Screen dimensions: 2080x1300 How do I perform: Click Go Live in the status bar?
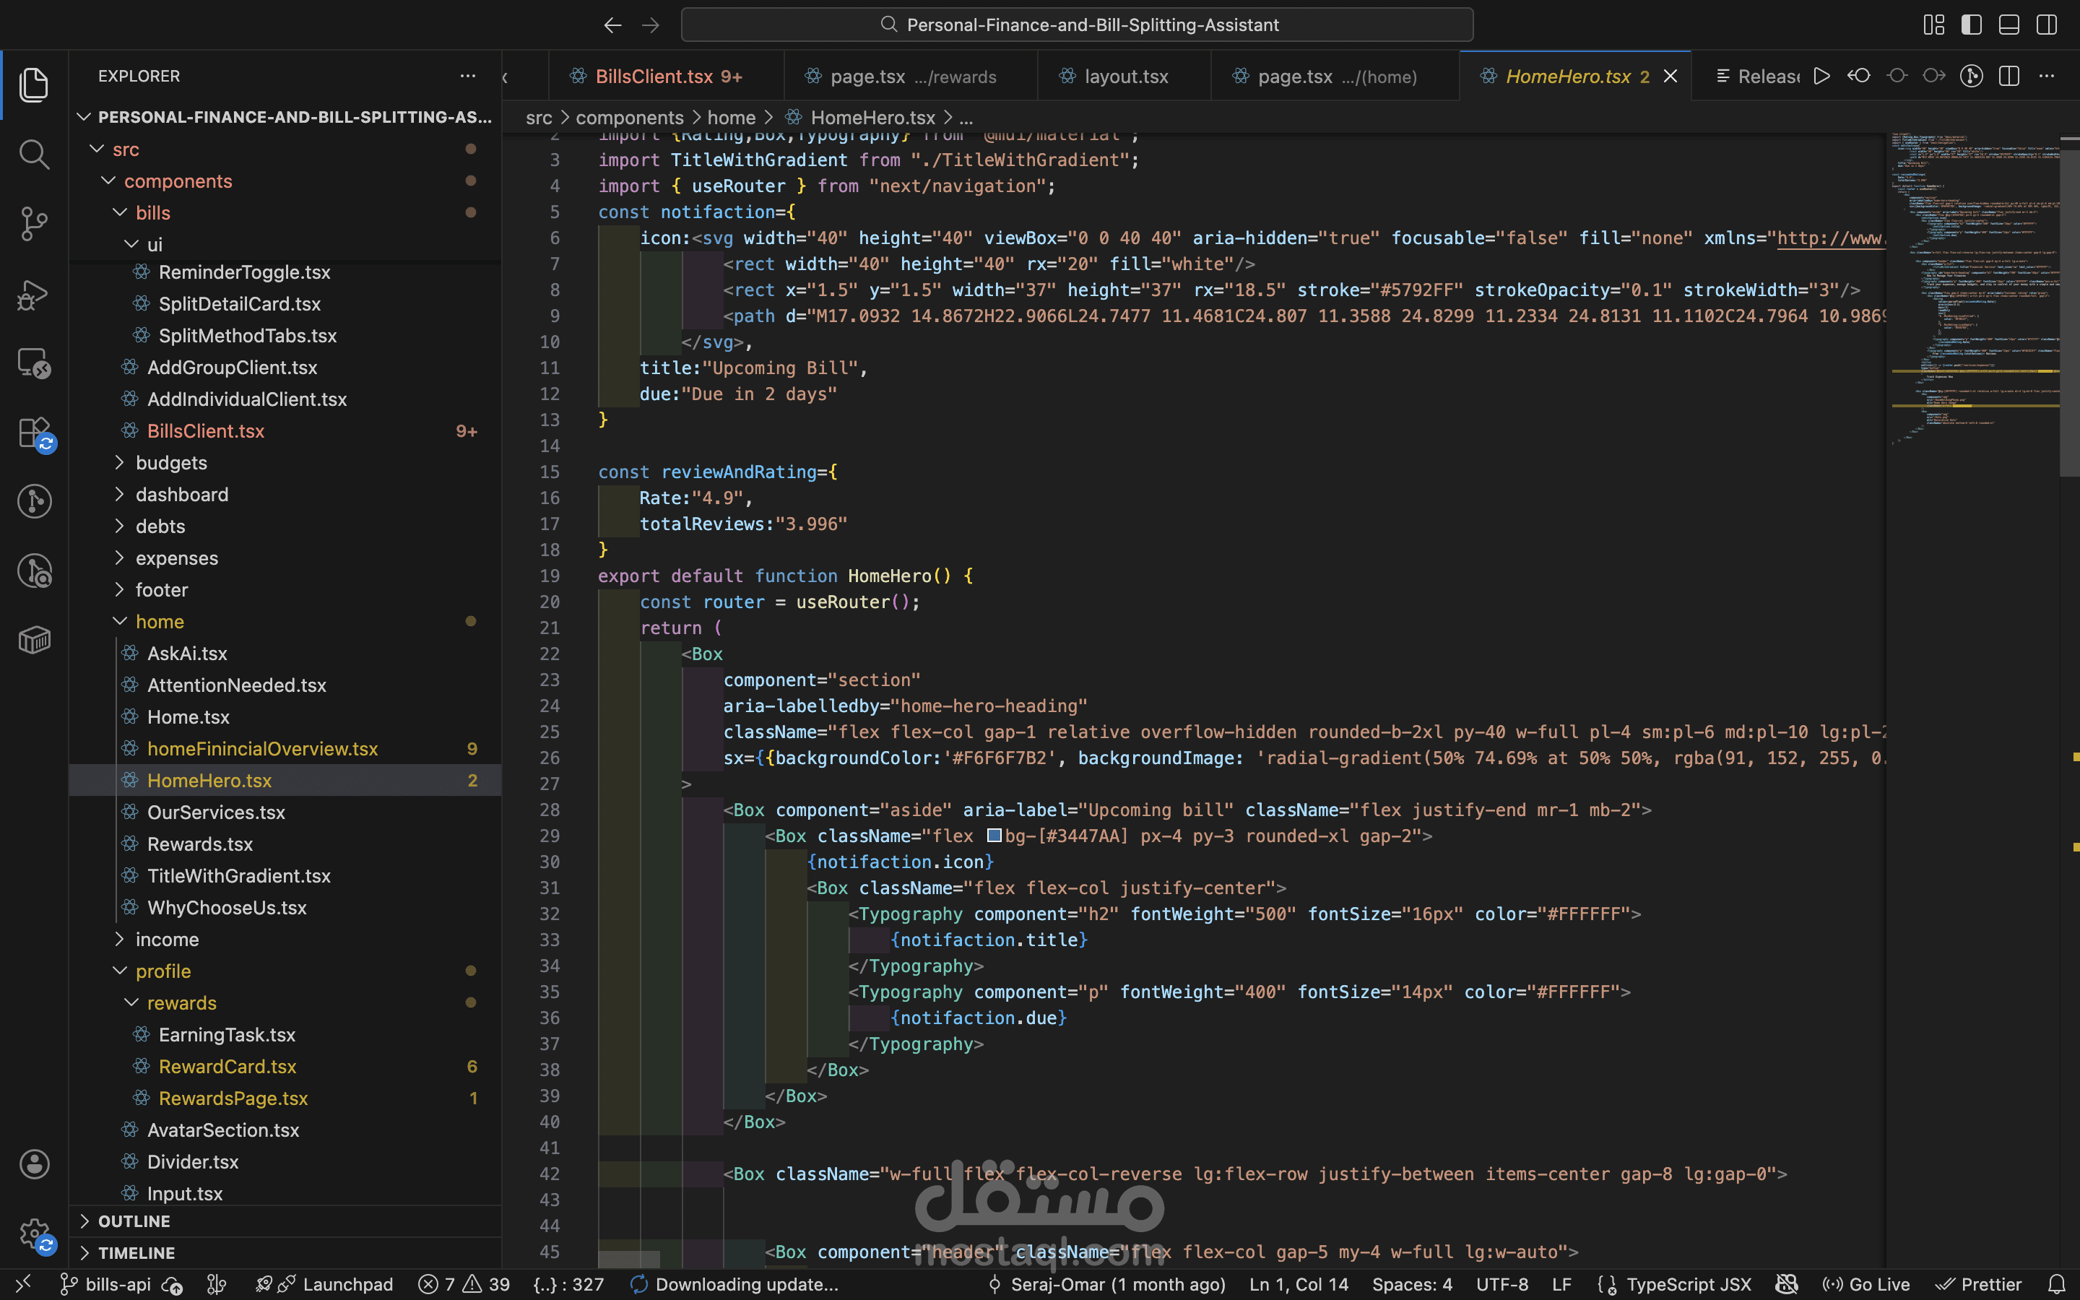coord(1866,1285)
